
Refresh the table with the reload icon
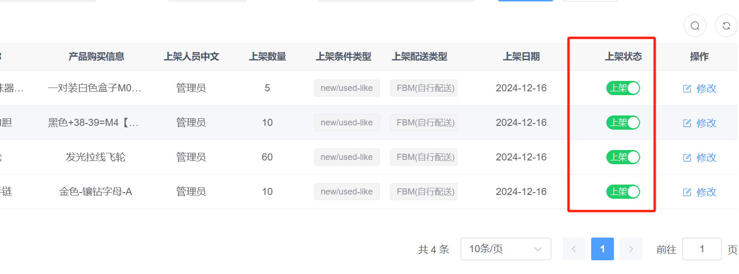point(726,26)
